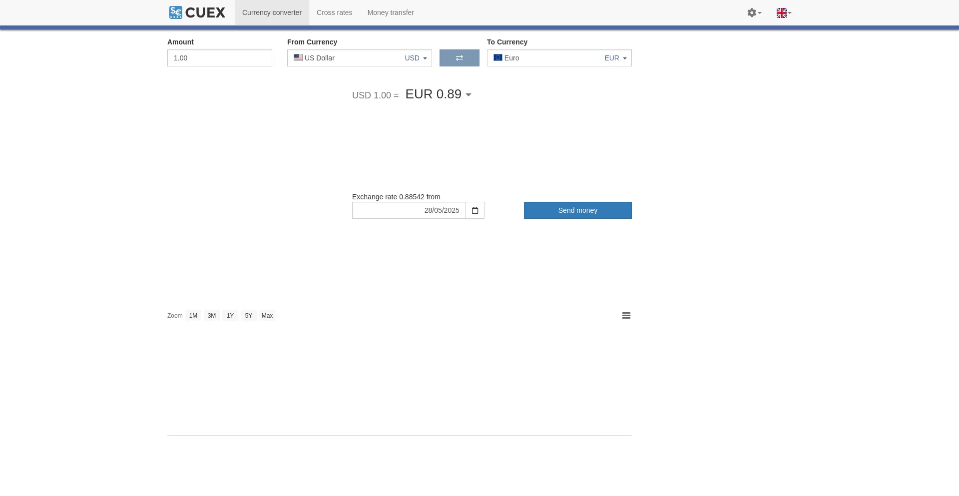The width and height of the screenshot is (959, 496).
Task: Click the USD 1.00 = text
Action: click(376, 95)
